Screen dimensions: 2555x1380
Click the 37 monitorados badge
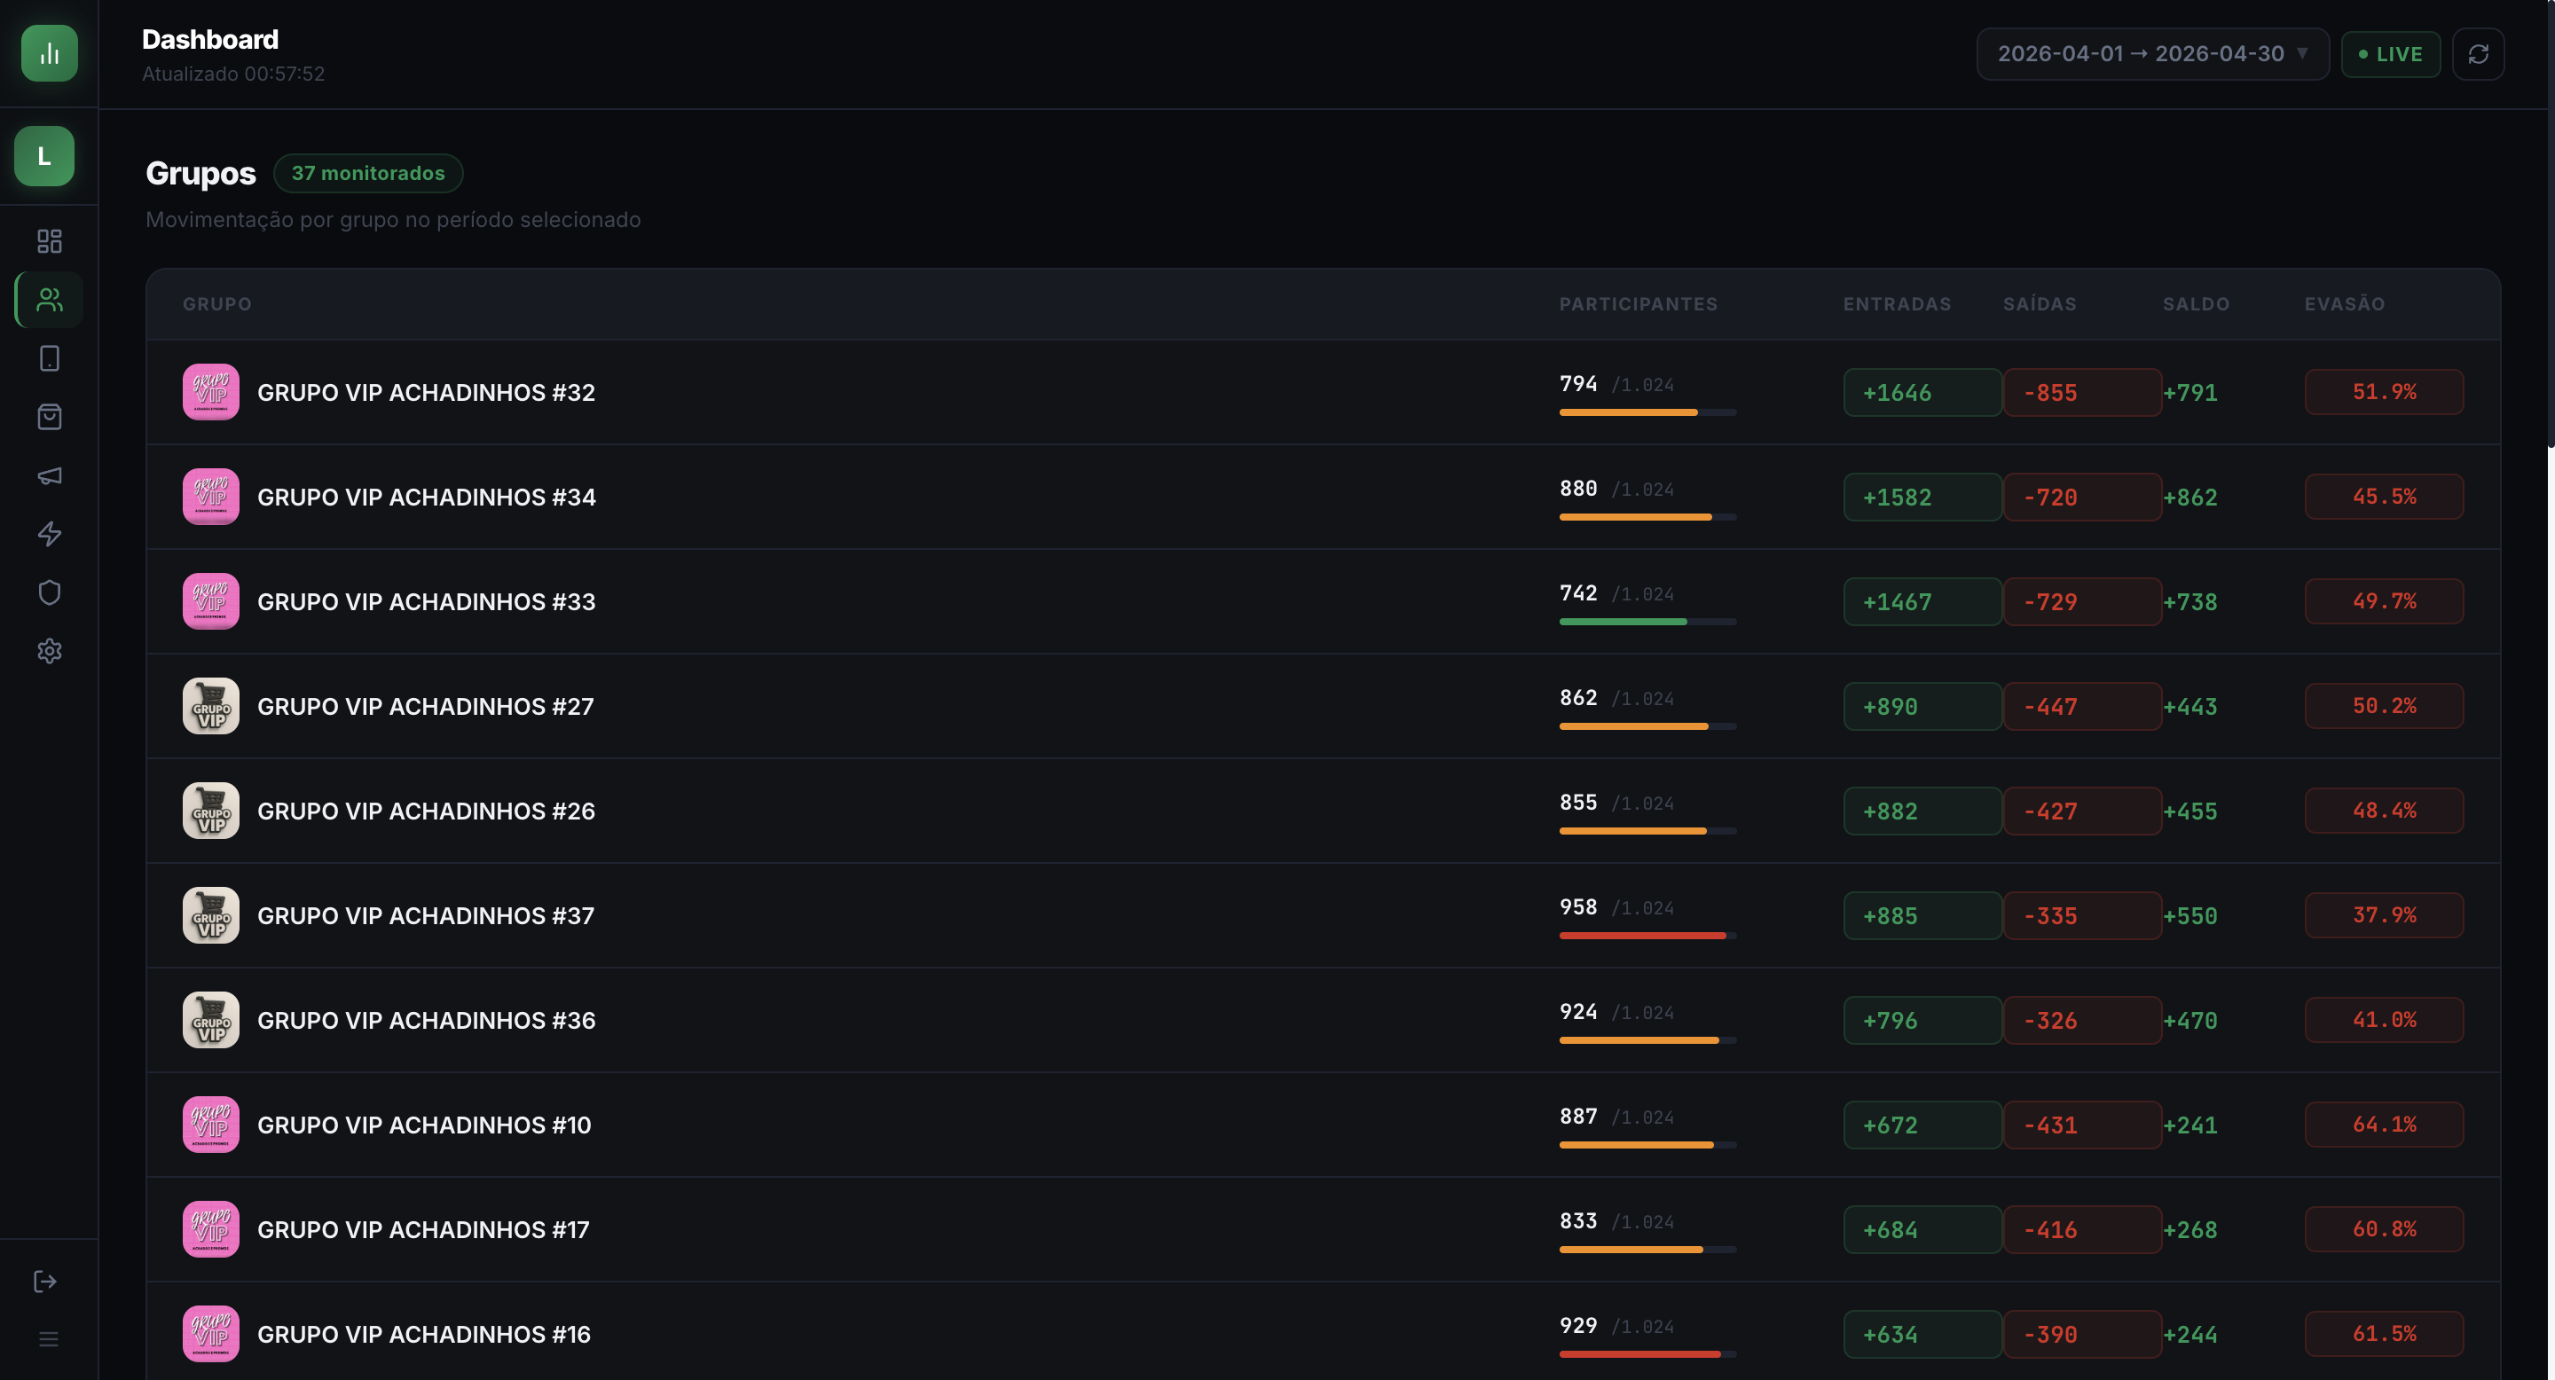pyautogui.click(x=368, y=172)
